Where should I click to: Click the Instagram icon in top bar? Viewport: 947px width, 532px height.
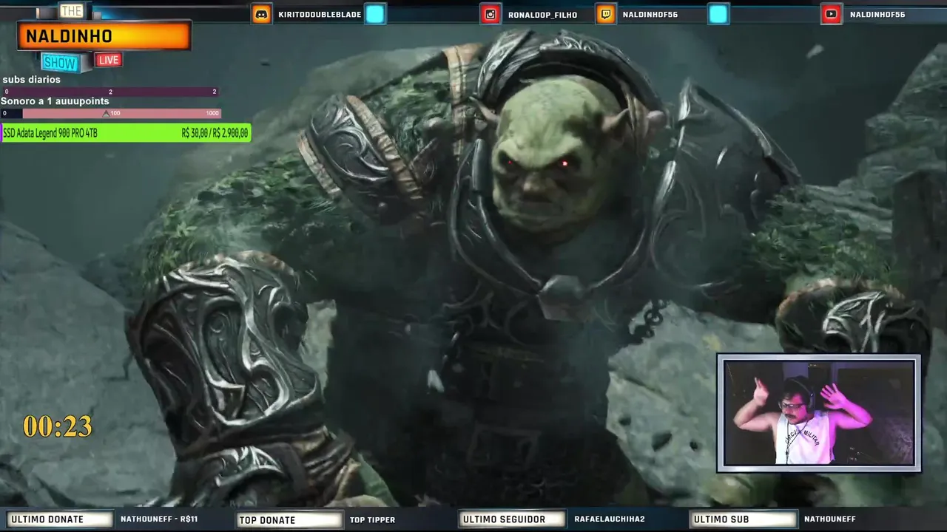[491, 14]
